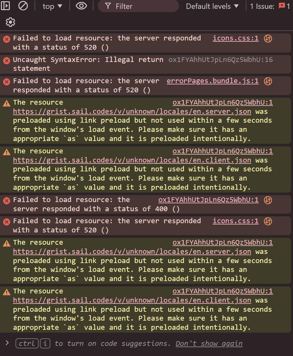Viewport: 293px width, 356px height.
Task: Click the warning icon on first preload message
Action: click(6, 103)
